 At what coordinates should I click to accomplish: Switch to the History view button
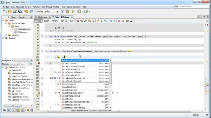pos(55,21)
